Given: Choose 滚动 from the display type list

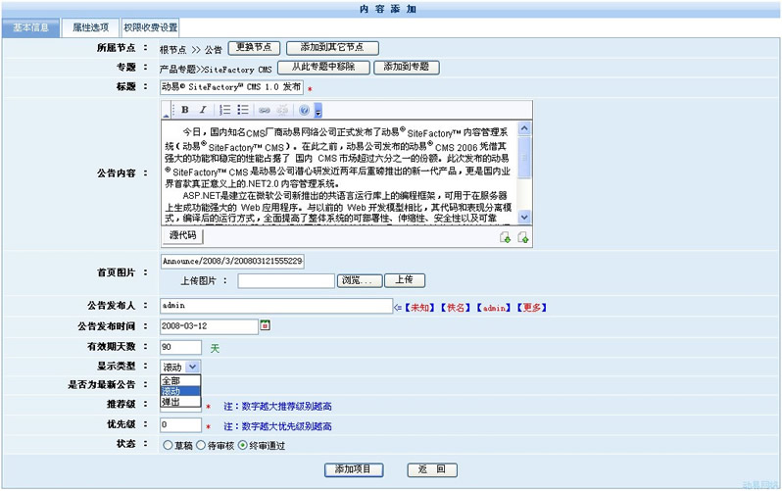Looking at the screenshot, I should [x=180, y=391].
